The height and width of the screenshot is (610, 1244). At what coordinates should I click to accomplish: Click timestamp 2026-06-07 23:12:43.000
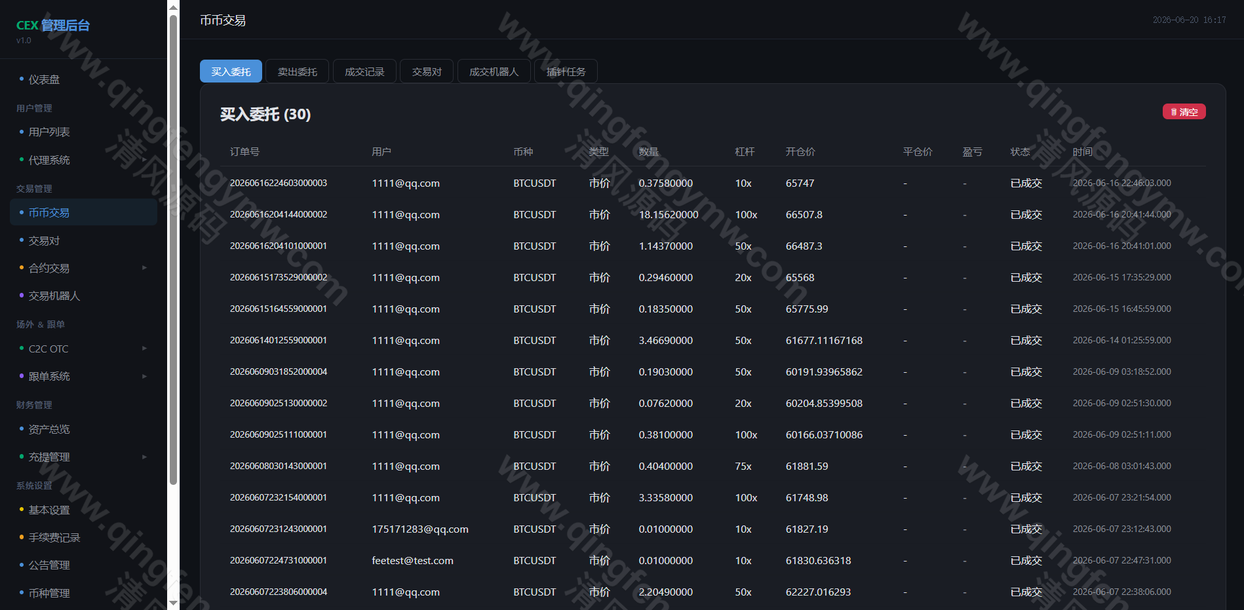(1121, 529)
